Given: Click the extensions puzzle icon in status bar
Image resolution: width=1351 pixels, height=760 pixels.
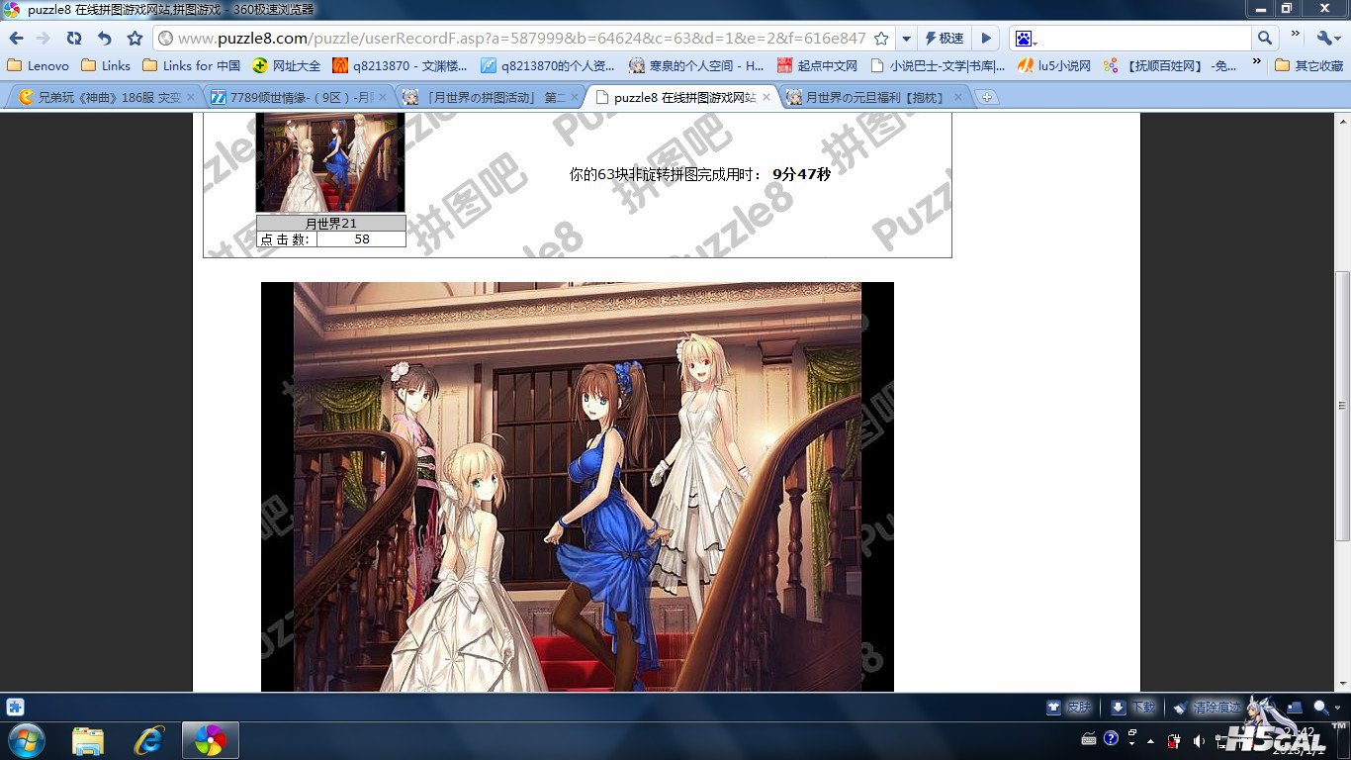Looking at the screenshot, I should click(15, 707).
